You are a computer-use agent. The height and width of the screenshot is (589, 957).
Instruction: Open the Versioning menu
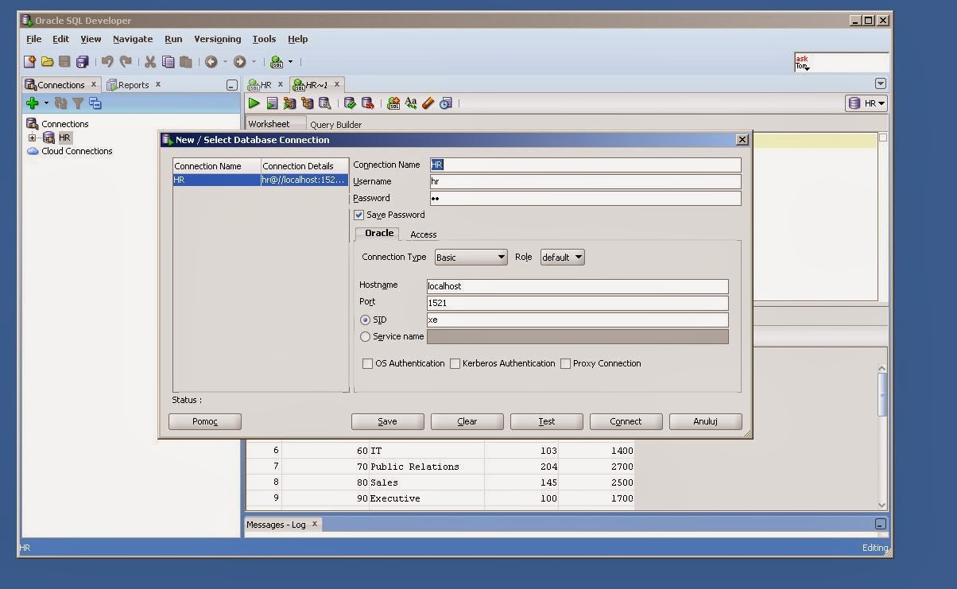click(x=218, y=39)
